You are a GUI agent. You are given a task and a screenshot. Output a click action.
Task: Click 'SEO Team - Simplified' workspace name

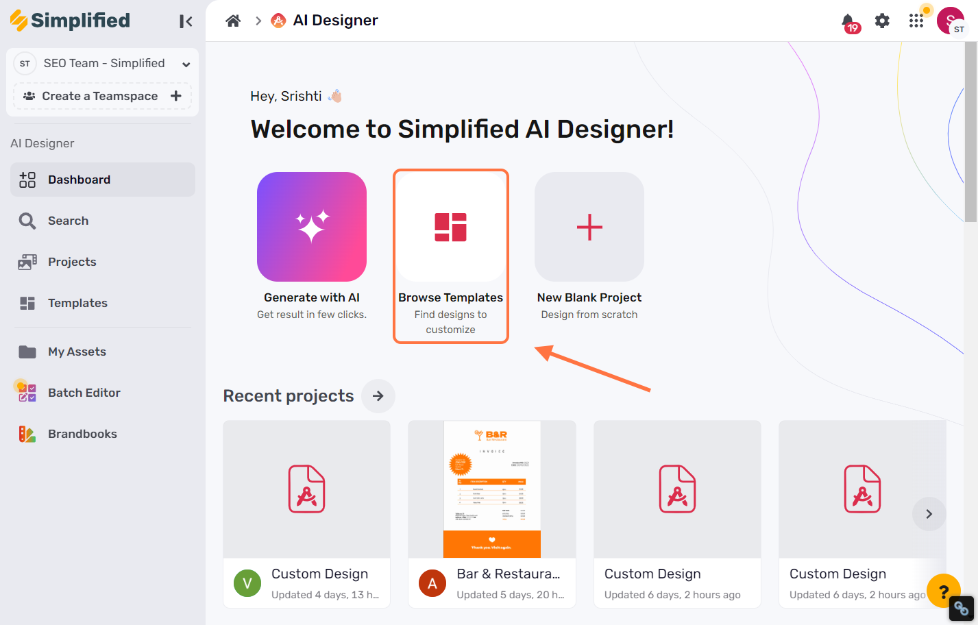click(104, 63)
